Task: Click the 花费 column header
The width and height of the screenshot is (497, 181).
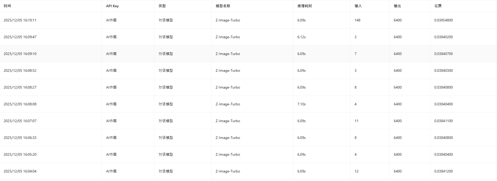Action: (438, 6)
